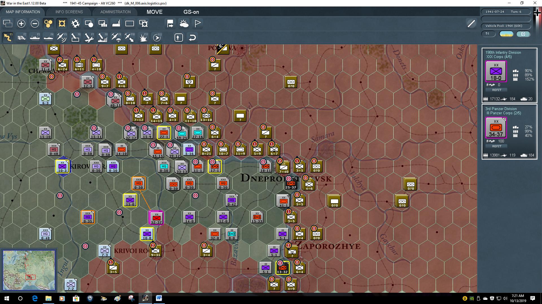Toggle the highlighted fort-shaped map overlay
Viewport: 542px width, 304px height.
pyautogui.click(x=62, y=24)
